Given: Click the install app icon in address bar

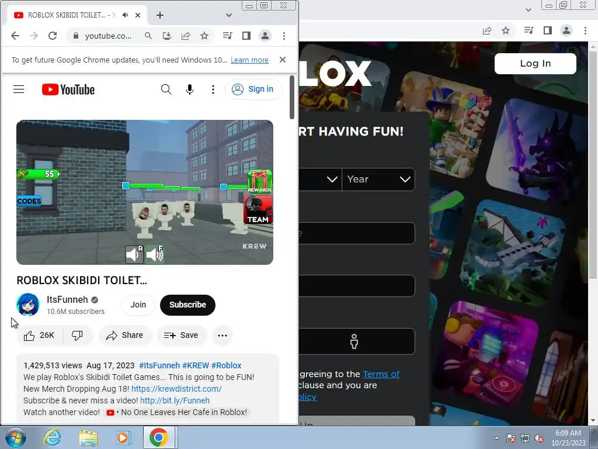Looking at the screenshot, I should [166, 36].
